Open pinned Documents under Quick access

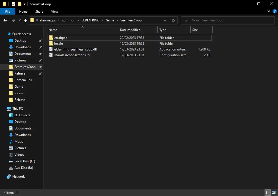(x=23, y=54)
